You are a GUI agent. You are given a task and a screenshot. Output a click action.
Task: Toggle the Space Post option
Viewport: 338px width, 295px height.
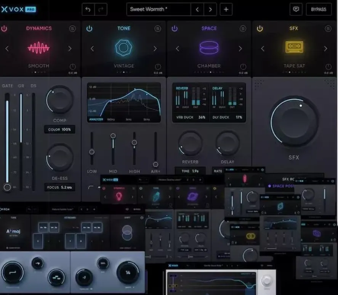281,186
